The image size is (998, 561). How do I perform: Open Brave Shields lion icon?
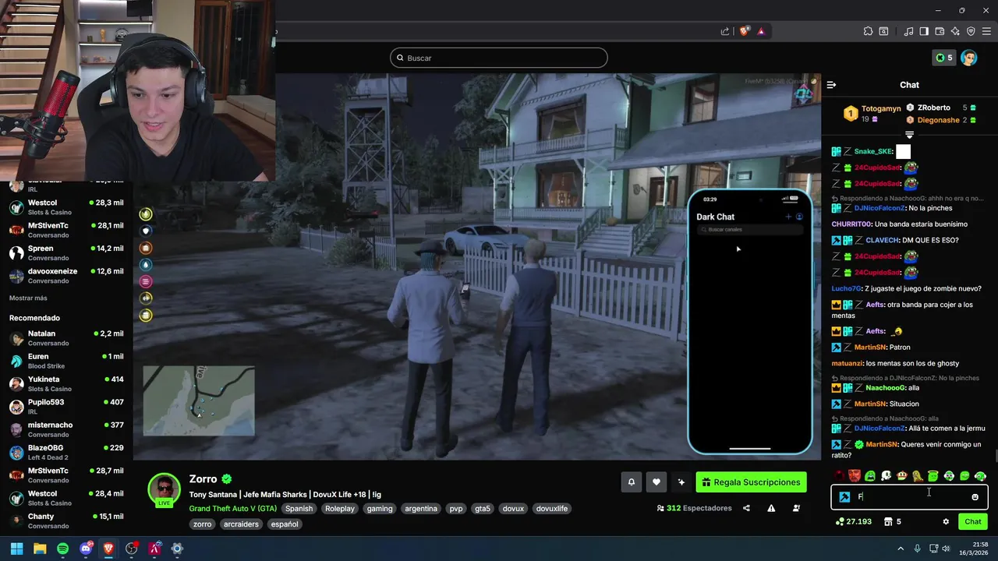(745, 31)
